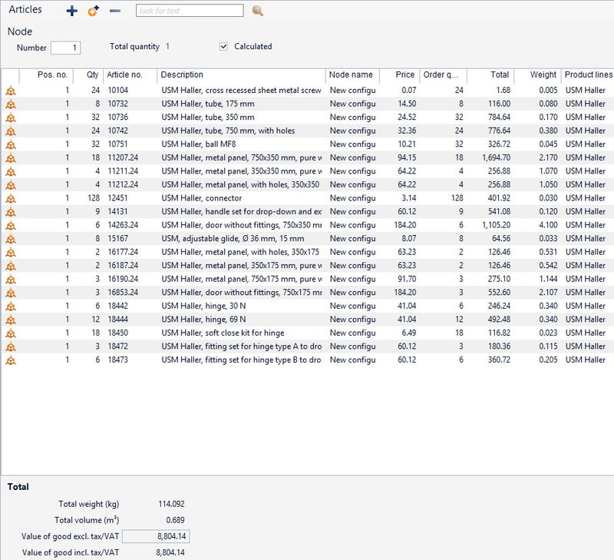Image resolution: width=614 pixels, height=560 pixels.
Task: Click the Product lines column header
Action: (588, 75)
